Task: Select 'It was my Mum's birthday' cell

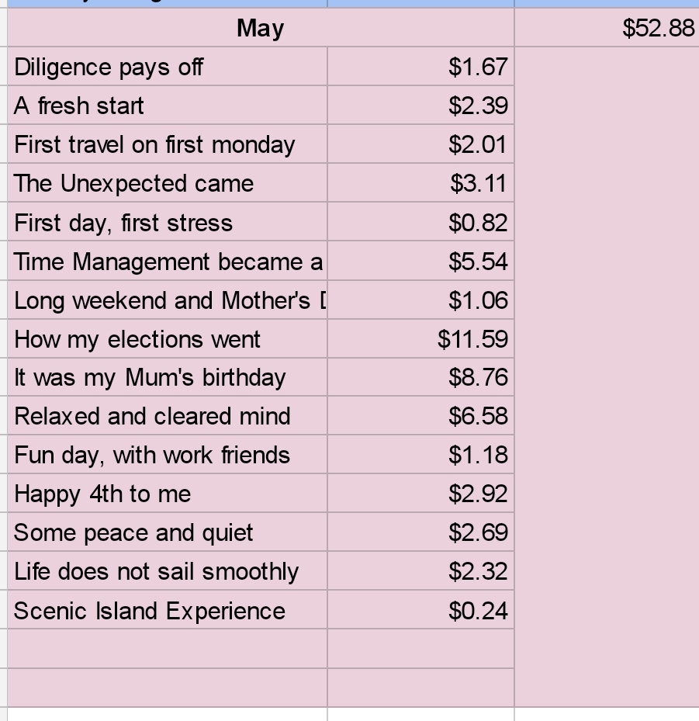Action: coord(168,377)
